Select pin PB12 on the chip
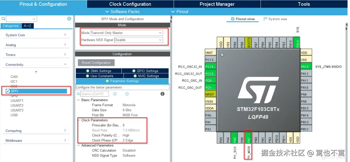Screen dimensions: 350x162 click(306, 129)
